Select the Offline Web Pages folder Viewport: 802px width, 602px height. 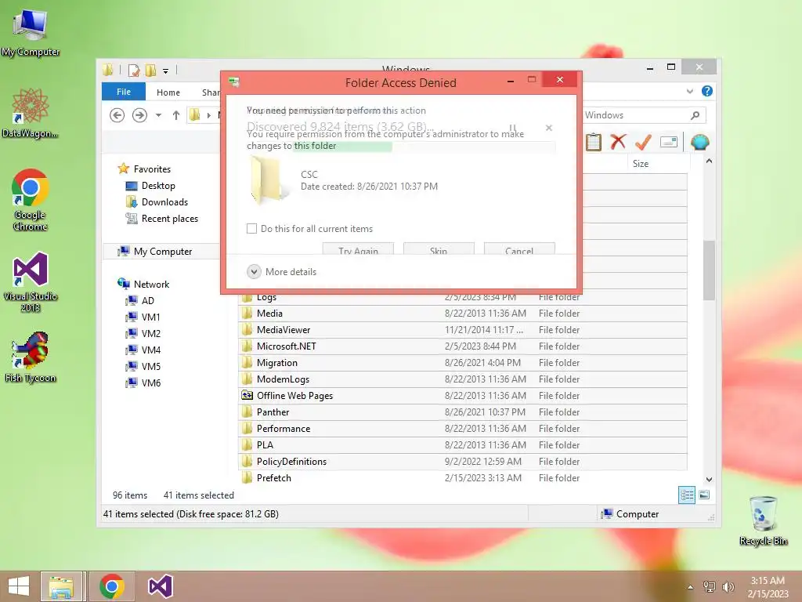pyautogui.click(x=462, y=395)
